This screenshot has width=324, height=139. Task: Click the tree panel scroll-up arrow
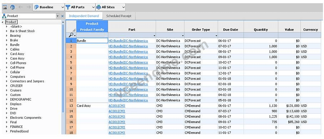[x=63, y=22]
